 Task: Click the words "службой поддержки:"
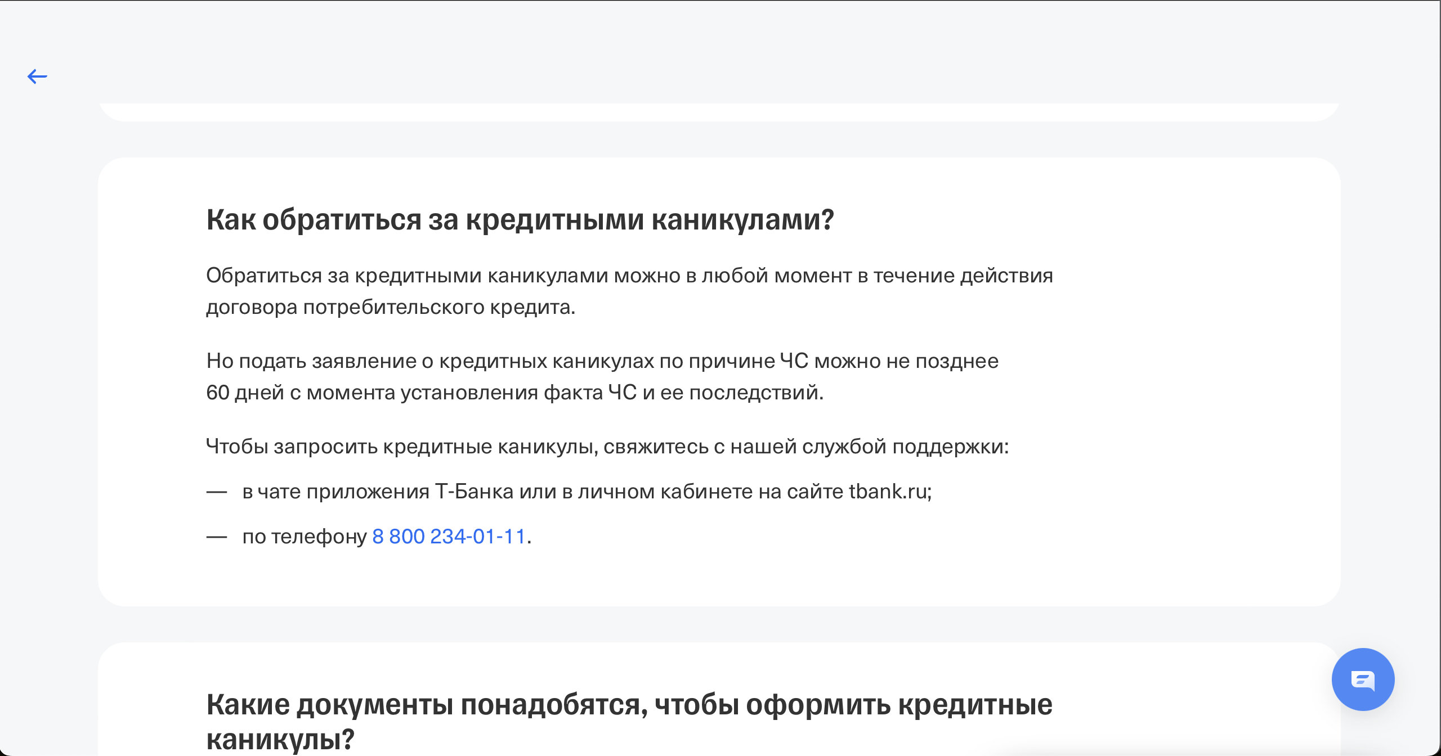tap(905, 447)
